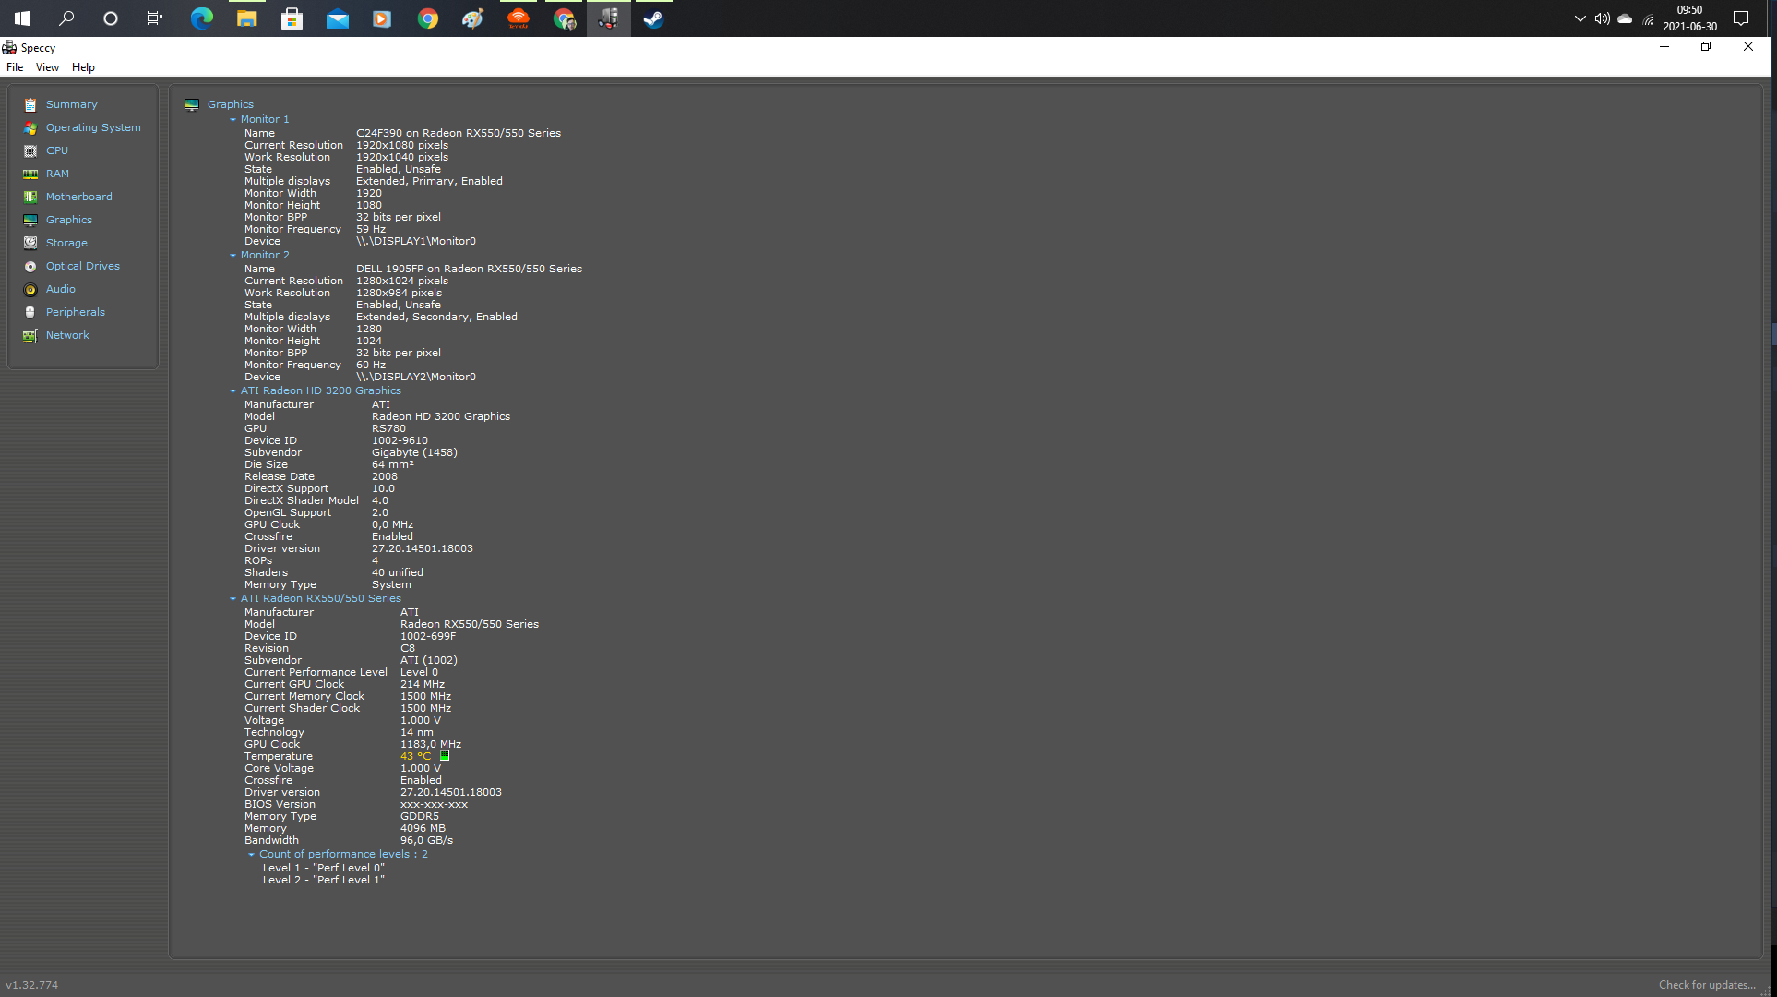Click Check for updates link
Screen dimensions: 1777x997
[1706, 985]
